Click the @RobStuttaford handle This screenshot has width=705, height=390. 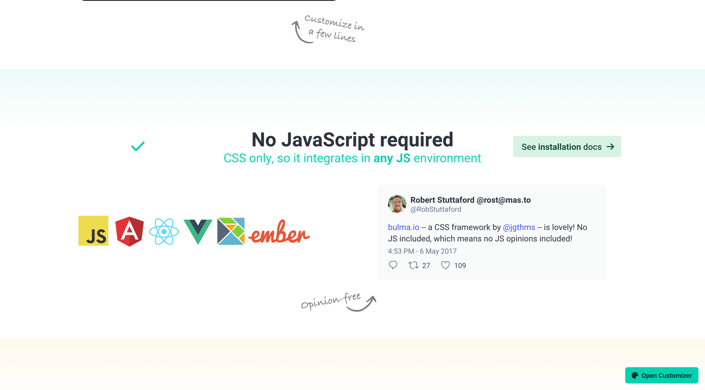tap(436, 209)
